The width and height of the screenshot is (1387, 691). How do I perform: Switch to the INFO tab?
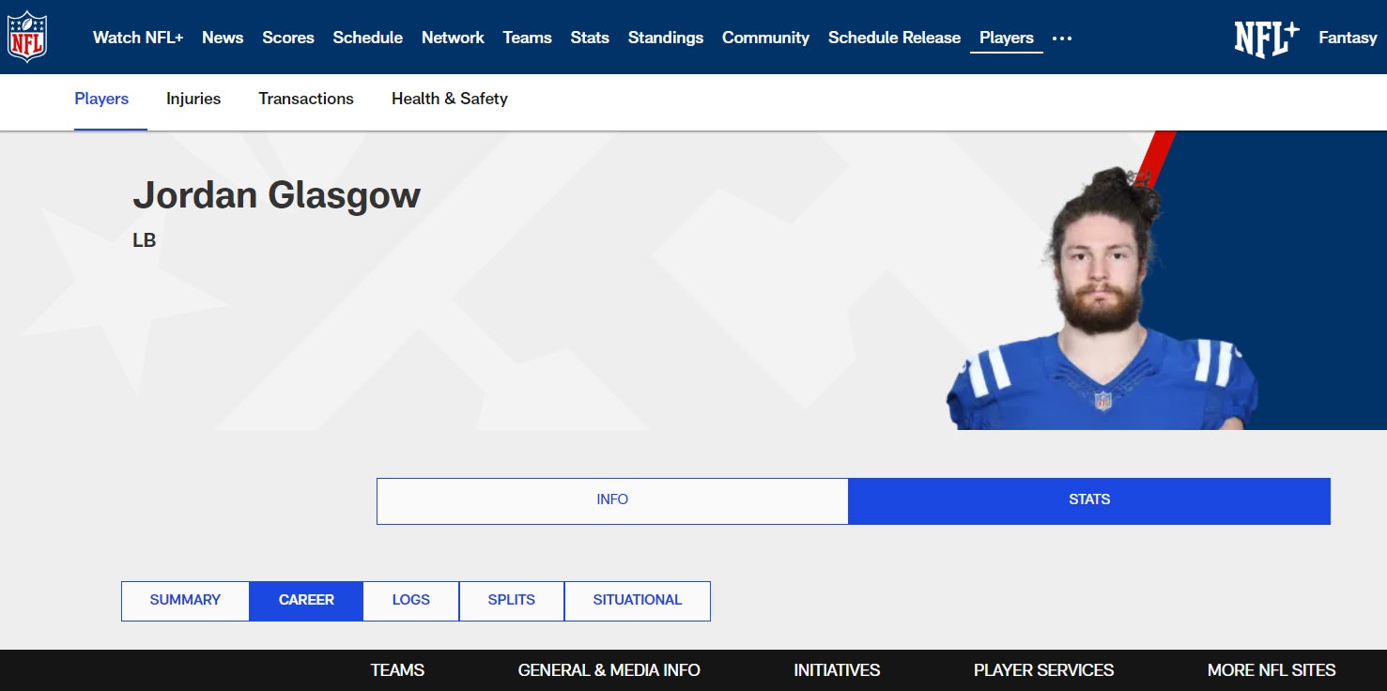click(612, 500)
